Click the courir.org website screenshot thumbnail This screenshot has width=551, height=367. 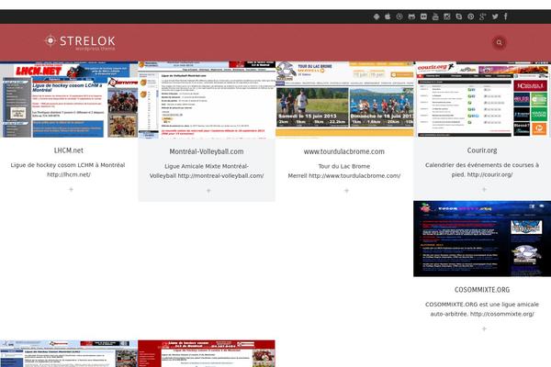[482, 99]
